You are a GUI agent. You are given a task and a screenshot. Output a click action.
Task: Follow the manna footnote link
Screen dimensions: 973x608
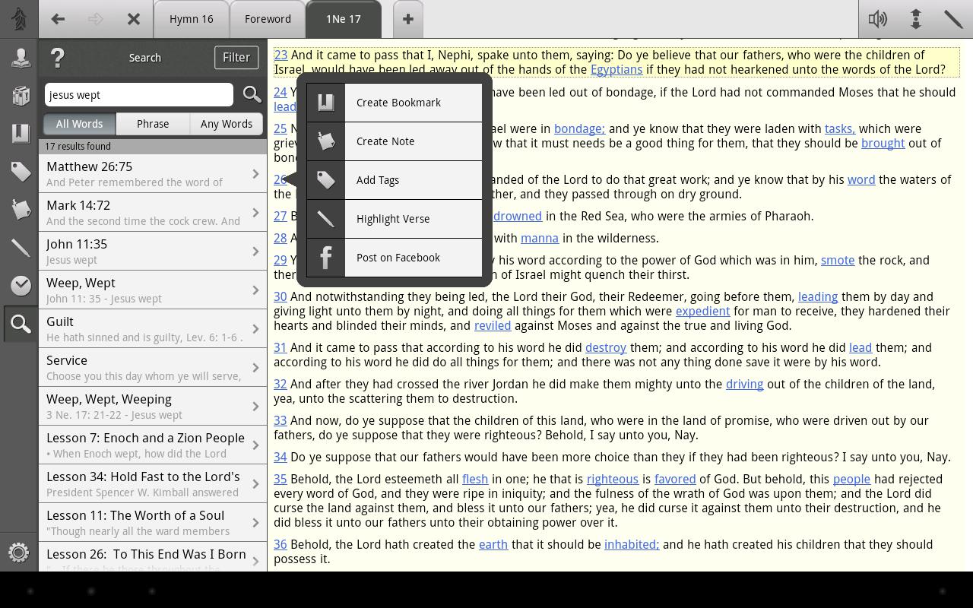point(540,238)
